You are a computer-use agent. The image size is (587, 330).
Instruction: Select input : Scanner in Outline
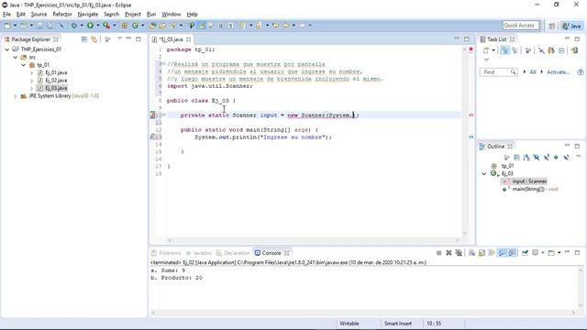(x=529, y=181)
